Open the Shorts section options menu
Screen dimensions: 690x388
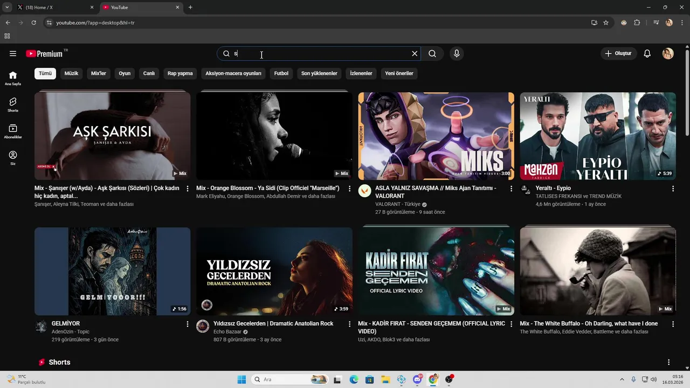click(x=669, y=362)
